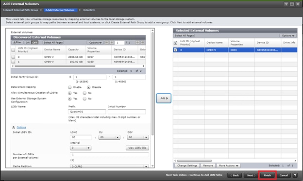Click the Options link
Image resolution: width=303 pixels, height=181 pixels.
pyautogui.click(x=21, y=127)
